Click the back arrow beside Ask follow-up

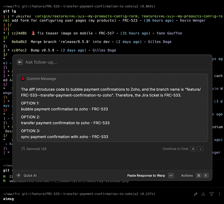click(20, 62)
